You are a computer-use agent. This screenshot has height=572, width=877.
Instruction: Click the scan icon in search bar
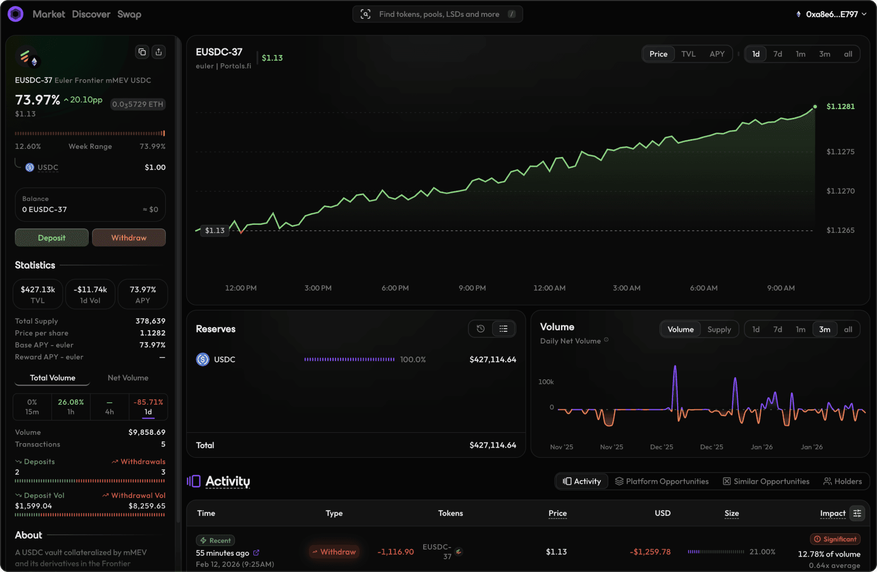366,14
